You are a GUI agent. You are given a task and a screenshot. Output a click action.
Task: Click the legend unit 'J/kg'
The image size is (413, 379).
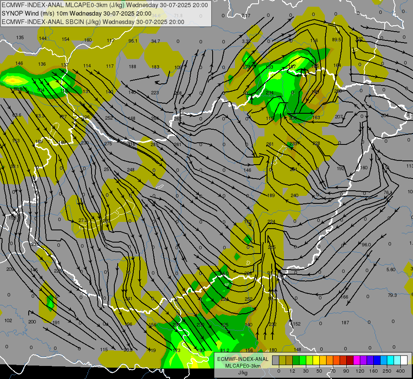[x=243, y=373]
